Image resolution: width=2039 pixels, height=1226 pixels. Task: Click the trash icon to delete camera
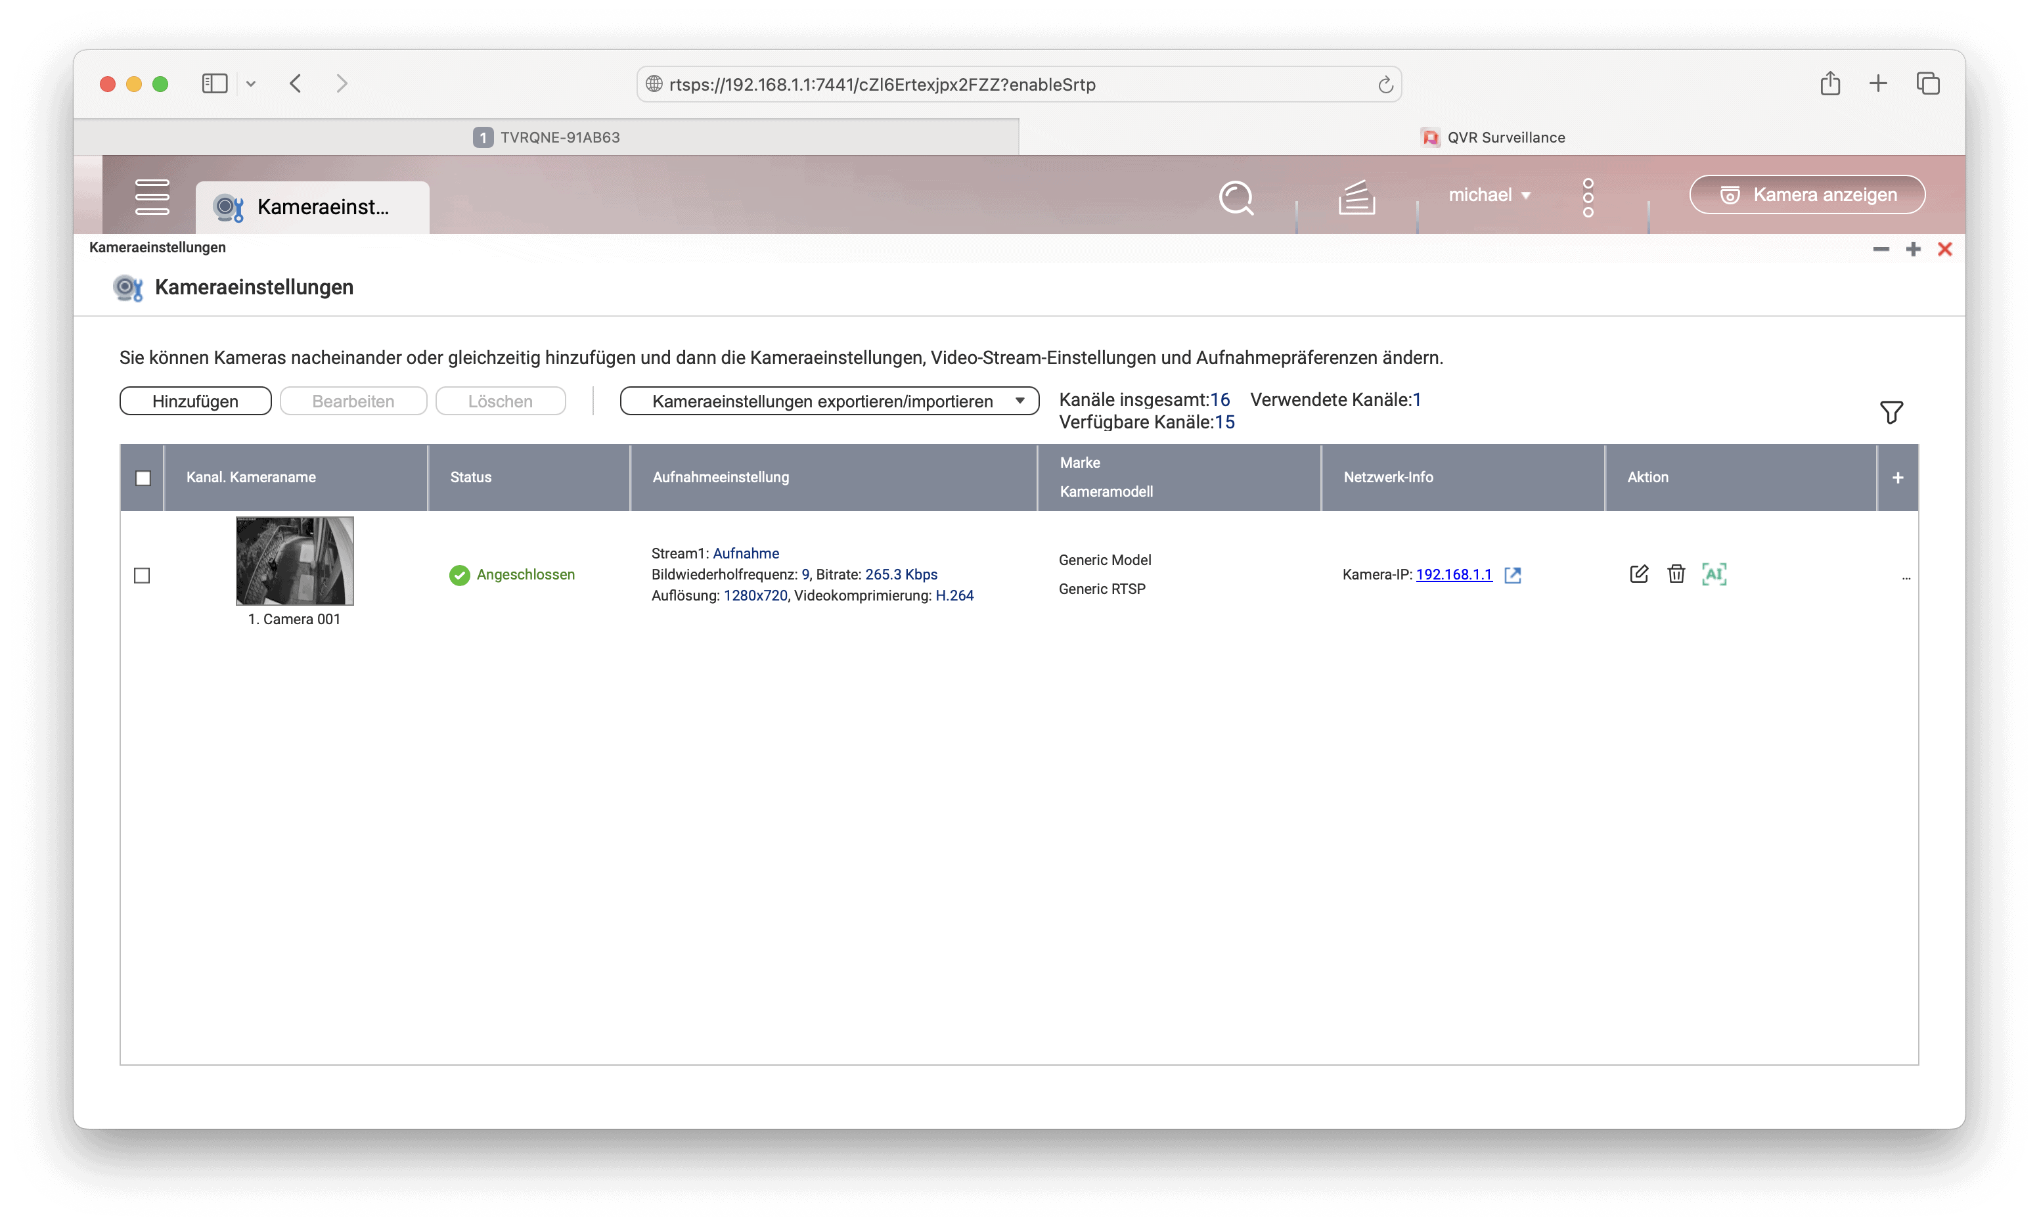[x=1676, y=574]
